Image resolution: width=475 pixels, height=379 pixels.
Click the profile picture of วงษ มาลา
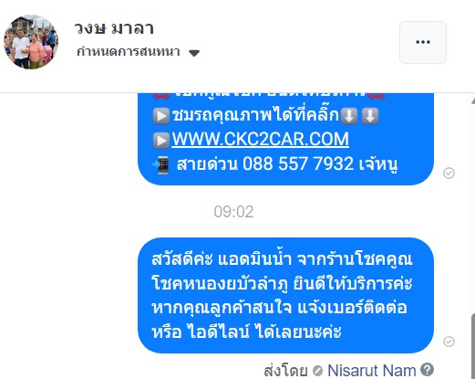pyautogui.click(x=31, y=42)
